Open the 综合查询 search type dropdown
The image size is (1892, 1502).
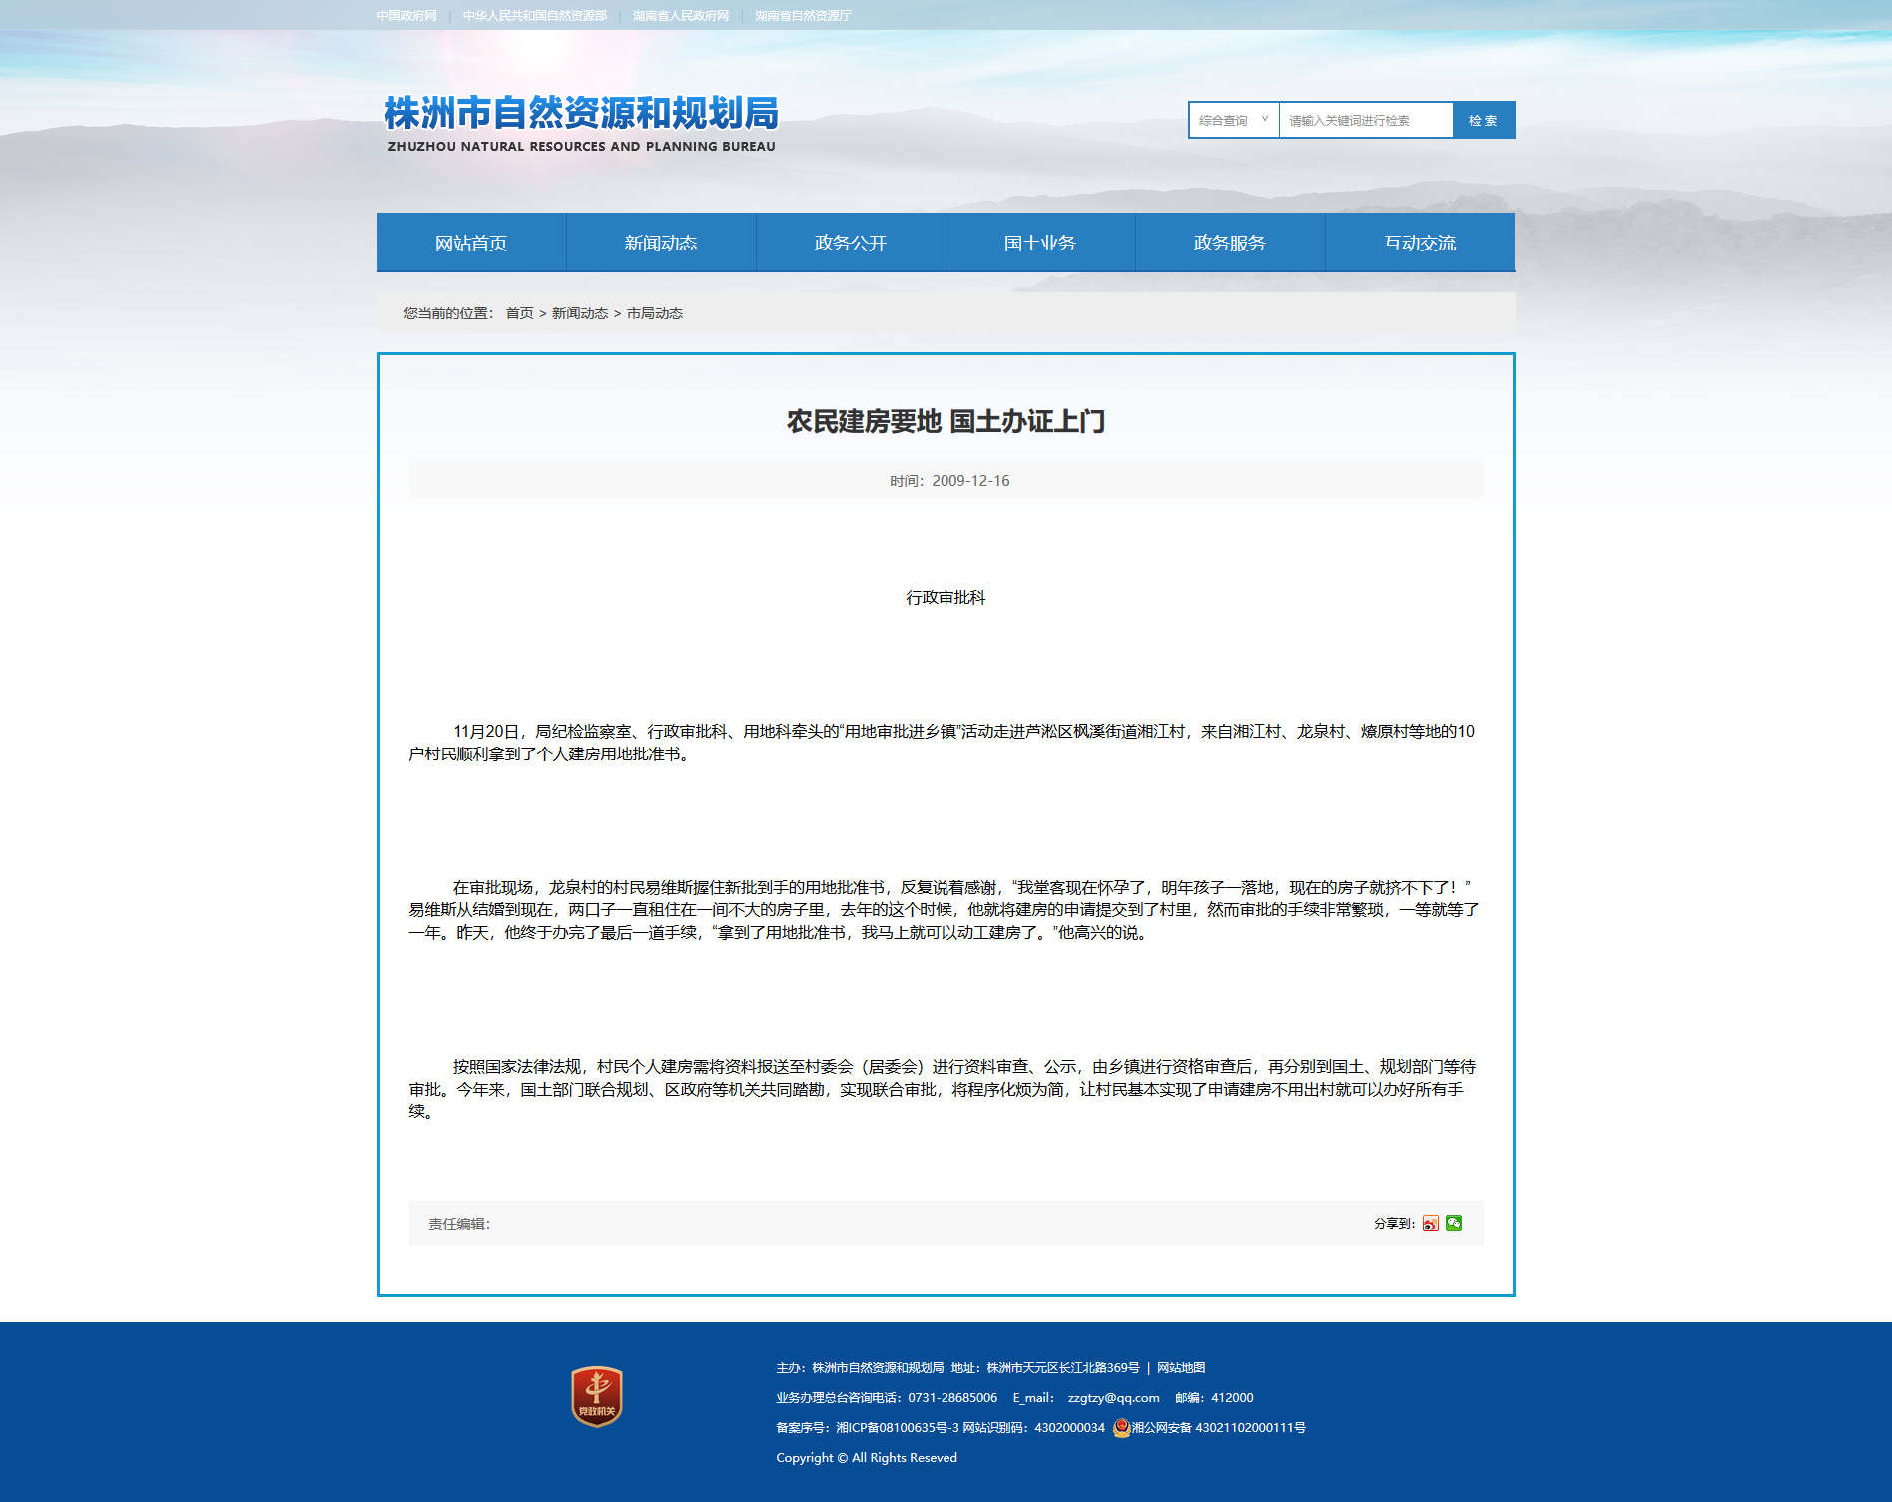(1233, 120)
